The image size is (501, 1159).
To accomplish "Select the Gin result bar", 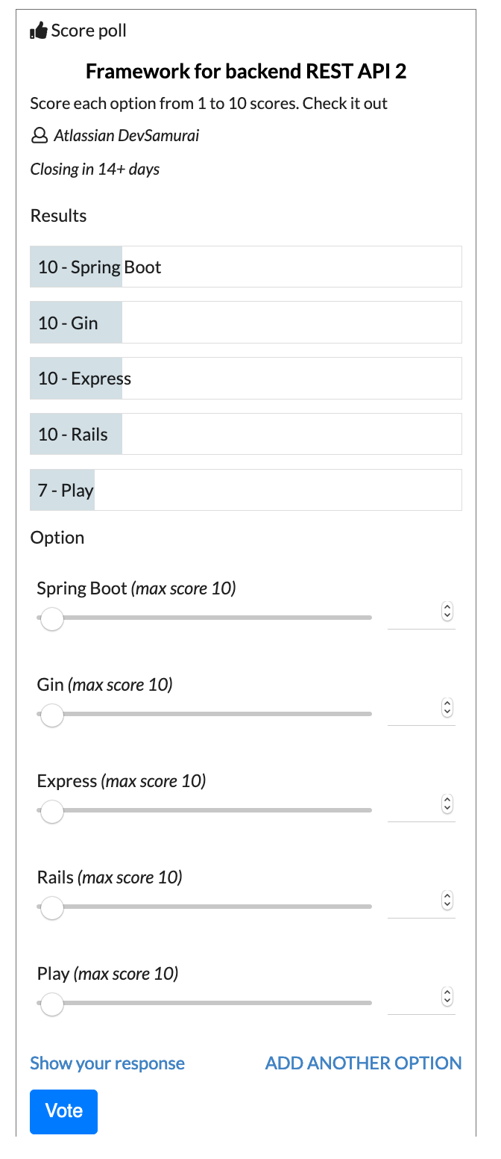I will (x=246, y=323).
